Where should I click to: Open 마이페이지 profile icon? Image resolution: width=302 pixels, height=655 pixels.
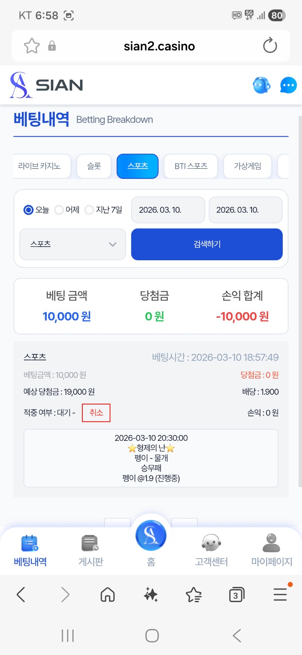coord(271,543)
